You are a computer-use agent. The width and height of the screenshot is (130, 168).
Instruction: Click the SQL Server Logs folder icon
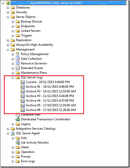click(17, 77)
